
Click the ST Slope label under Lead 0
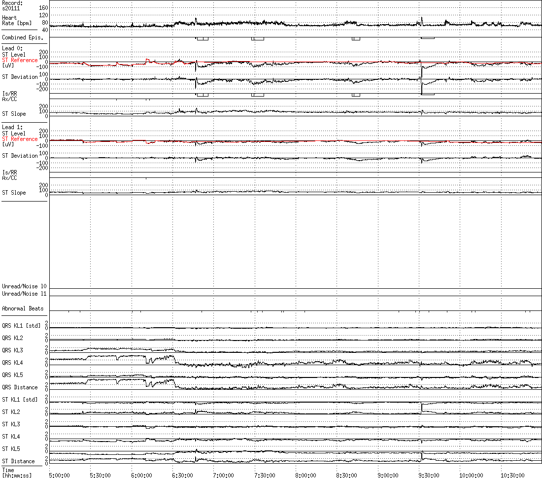pyautogui.click(x=14, y=114)
